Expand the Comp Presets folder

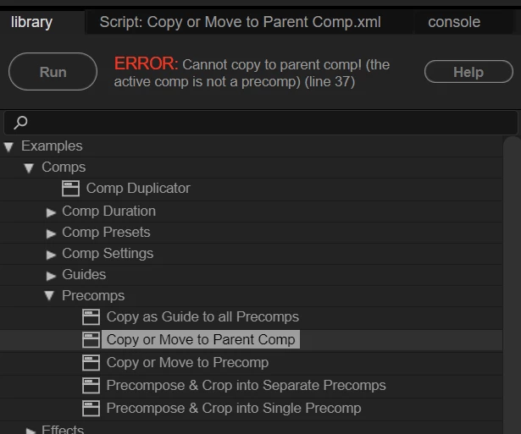52,233
